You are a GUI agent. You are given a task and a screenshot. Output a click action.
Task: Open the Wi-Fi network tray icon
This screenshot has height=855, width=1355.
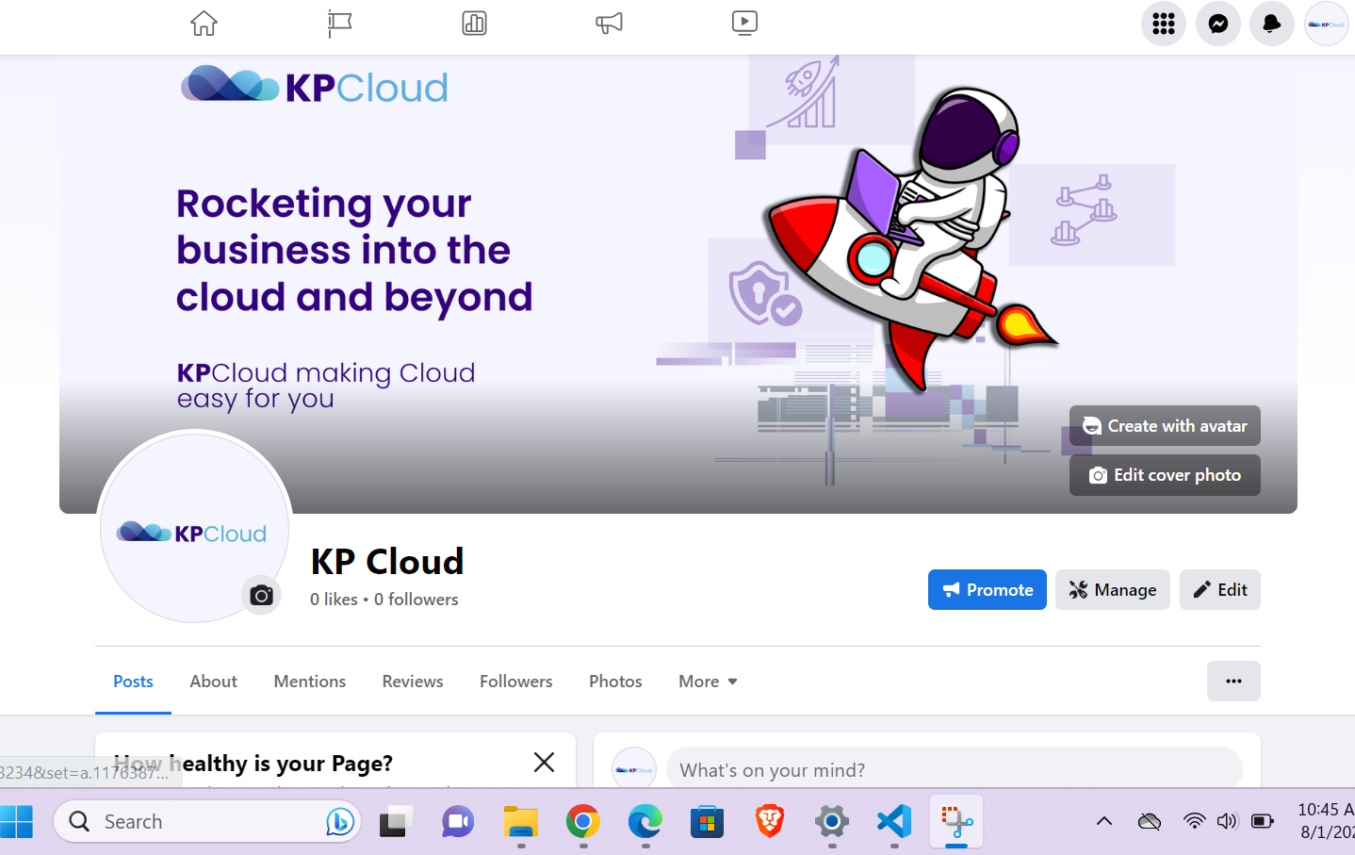click(1194, 822)
